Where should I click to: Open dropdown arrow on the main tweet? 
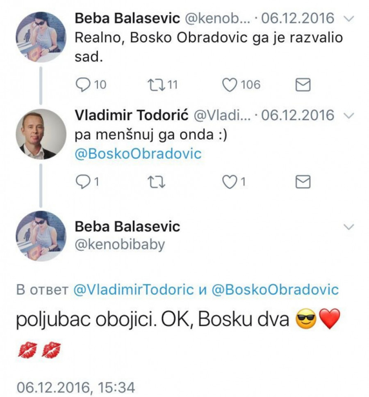pos(348,227)
